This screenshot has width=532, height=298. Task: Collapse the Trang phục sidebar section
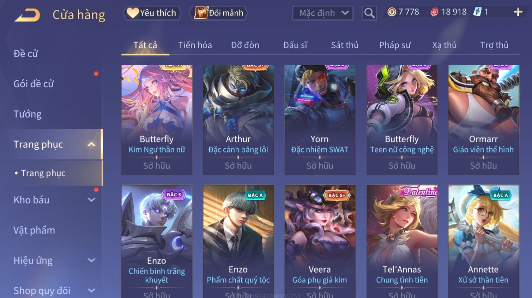click(x=91, y=144)
